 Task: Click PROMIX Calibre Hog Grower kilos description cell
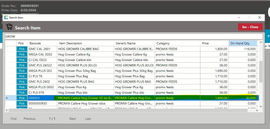click(85, 104)
